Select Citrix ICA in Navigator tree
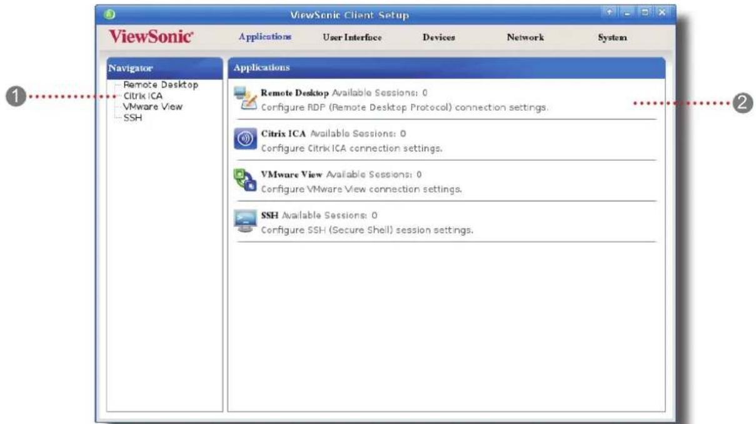The image size is (756, 424). tap(144, 96)
